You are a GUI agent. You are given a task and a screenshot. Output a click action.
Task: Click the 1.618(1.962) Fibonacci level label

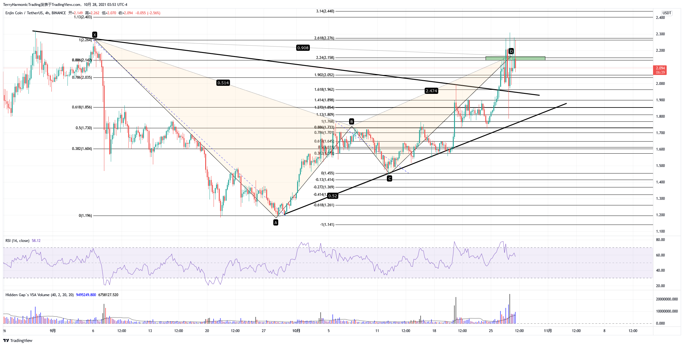point(324,90)
